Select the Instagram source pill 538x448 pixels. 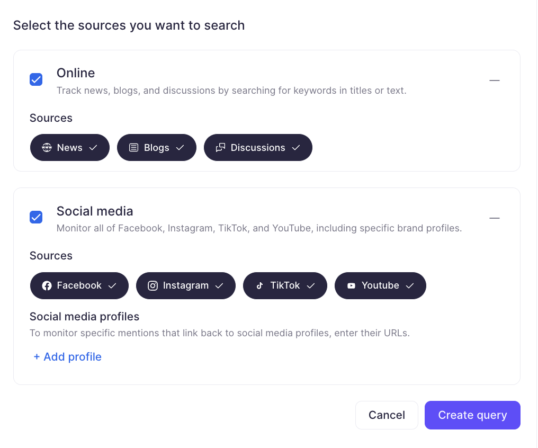[185, 285]
